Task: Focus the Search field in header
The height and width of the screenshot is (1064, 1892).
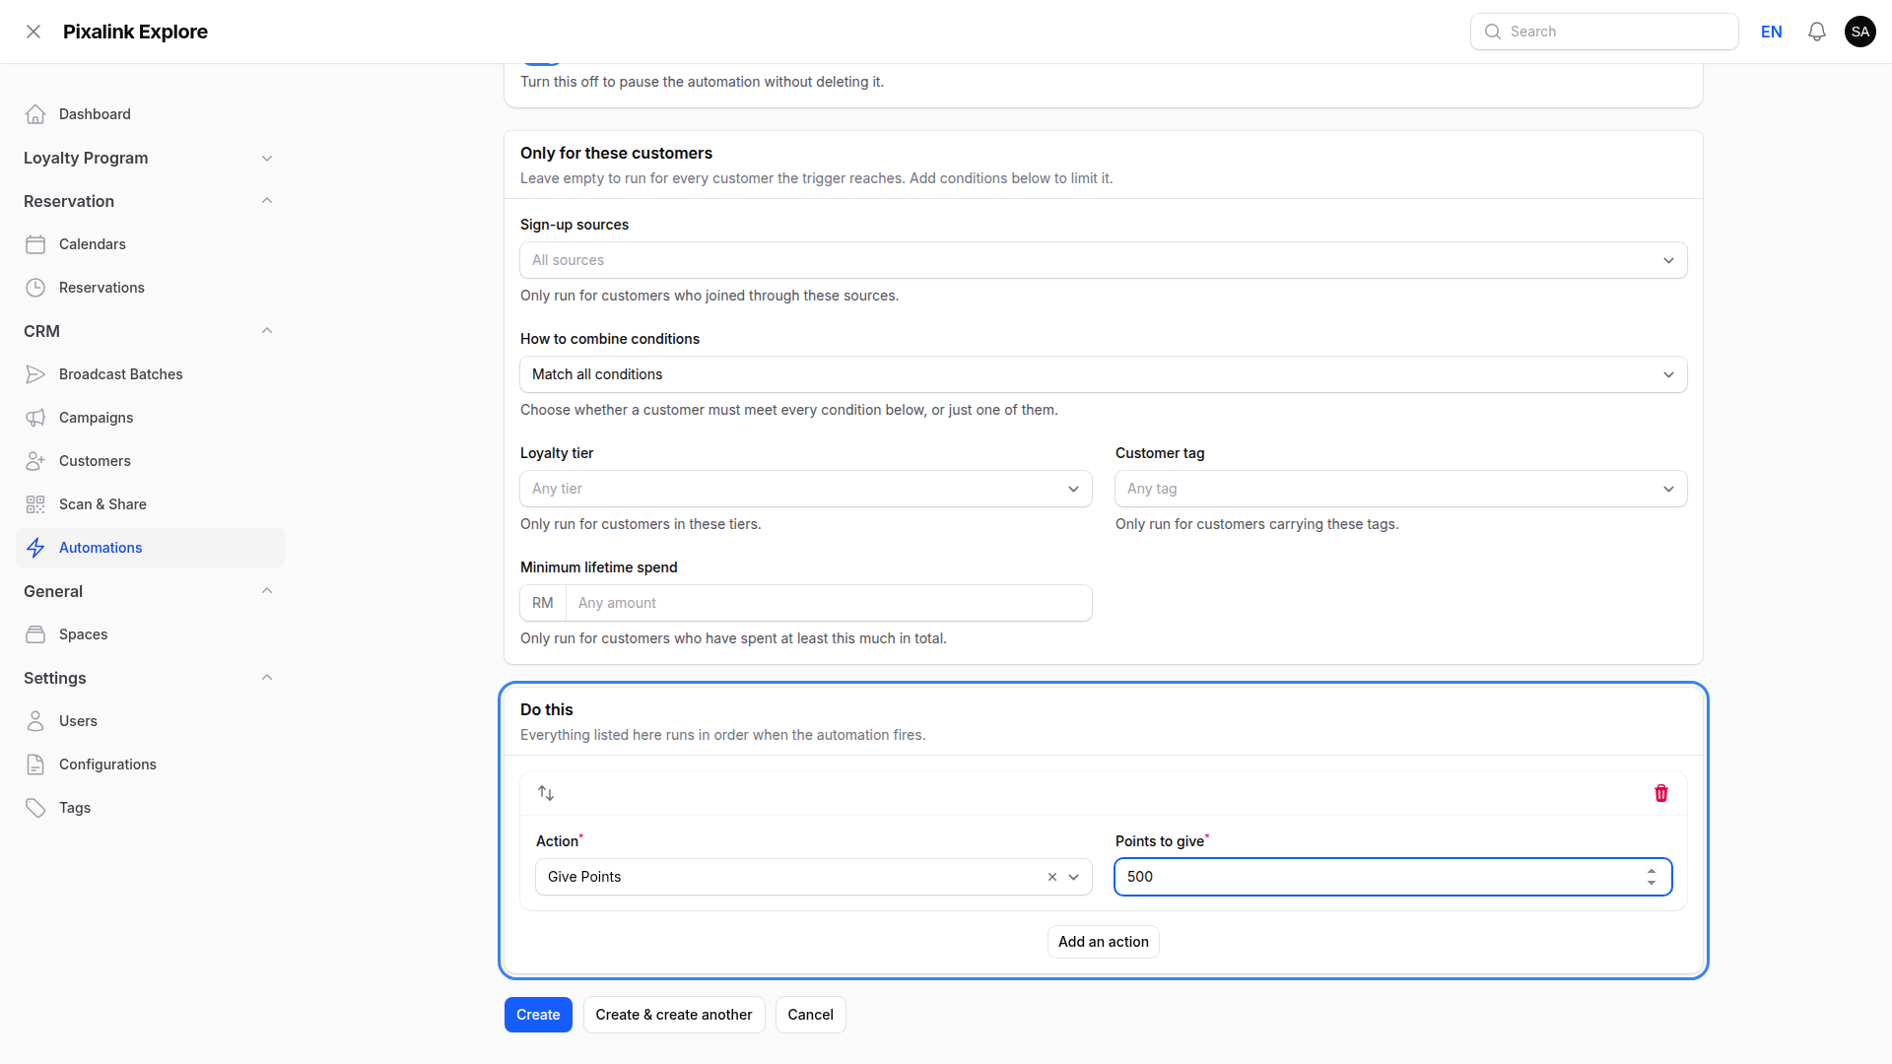Action: (1604, 32)
